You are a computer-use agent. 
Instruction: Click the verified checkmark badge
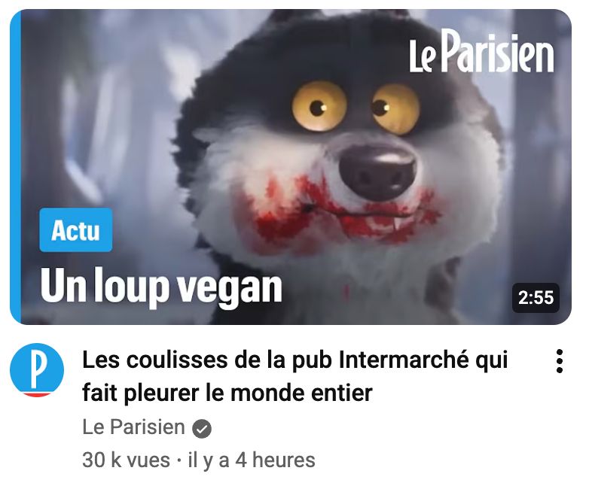click(x=202, y=429)
